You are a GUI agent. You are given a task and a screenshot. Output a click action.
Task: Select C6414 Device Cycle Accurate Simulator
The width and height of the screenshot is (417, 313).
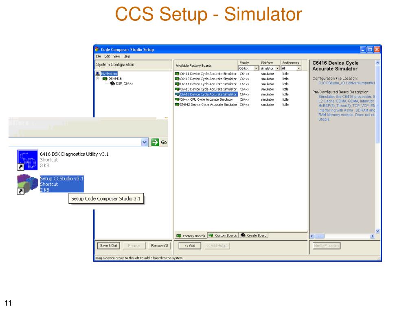tap(208, 84)
